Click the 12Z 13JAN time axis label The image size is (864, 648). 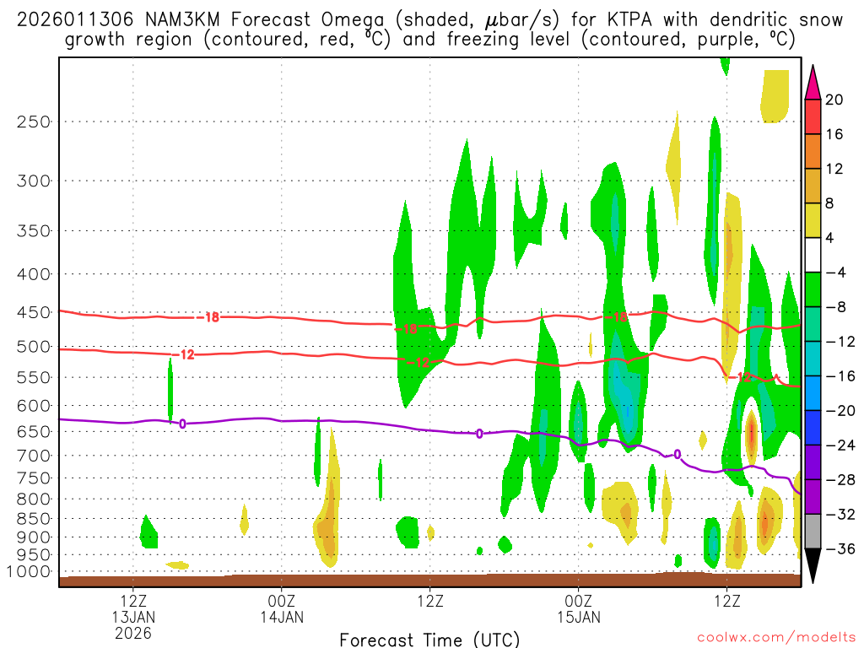coord(133,609)
